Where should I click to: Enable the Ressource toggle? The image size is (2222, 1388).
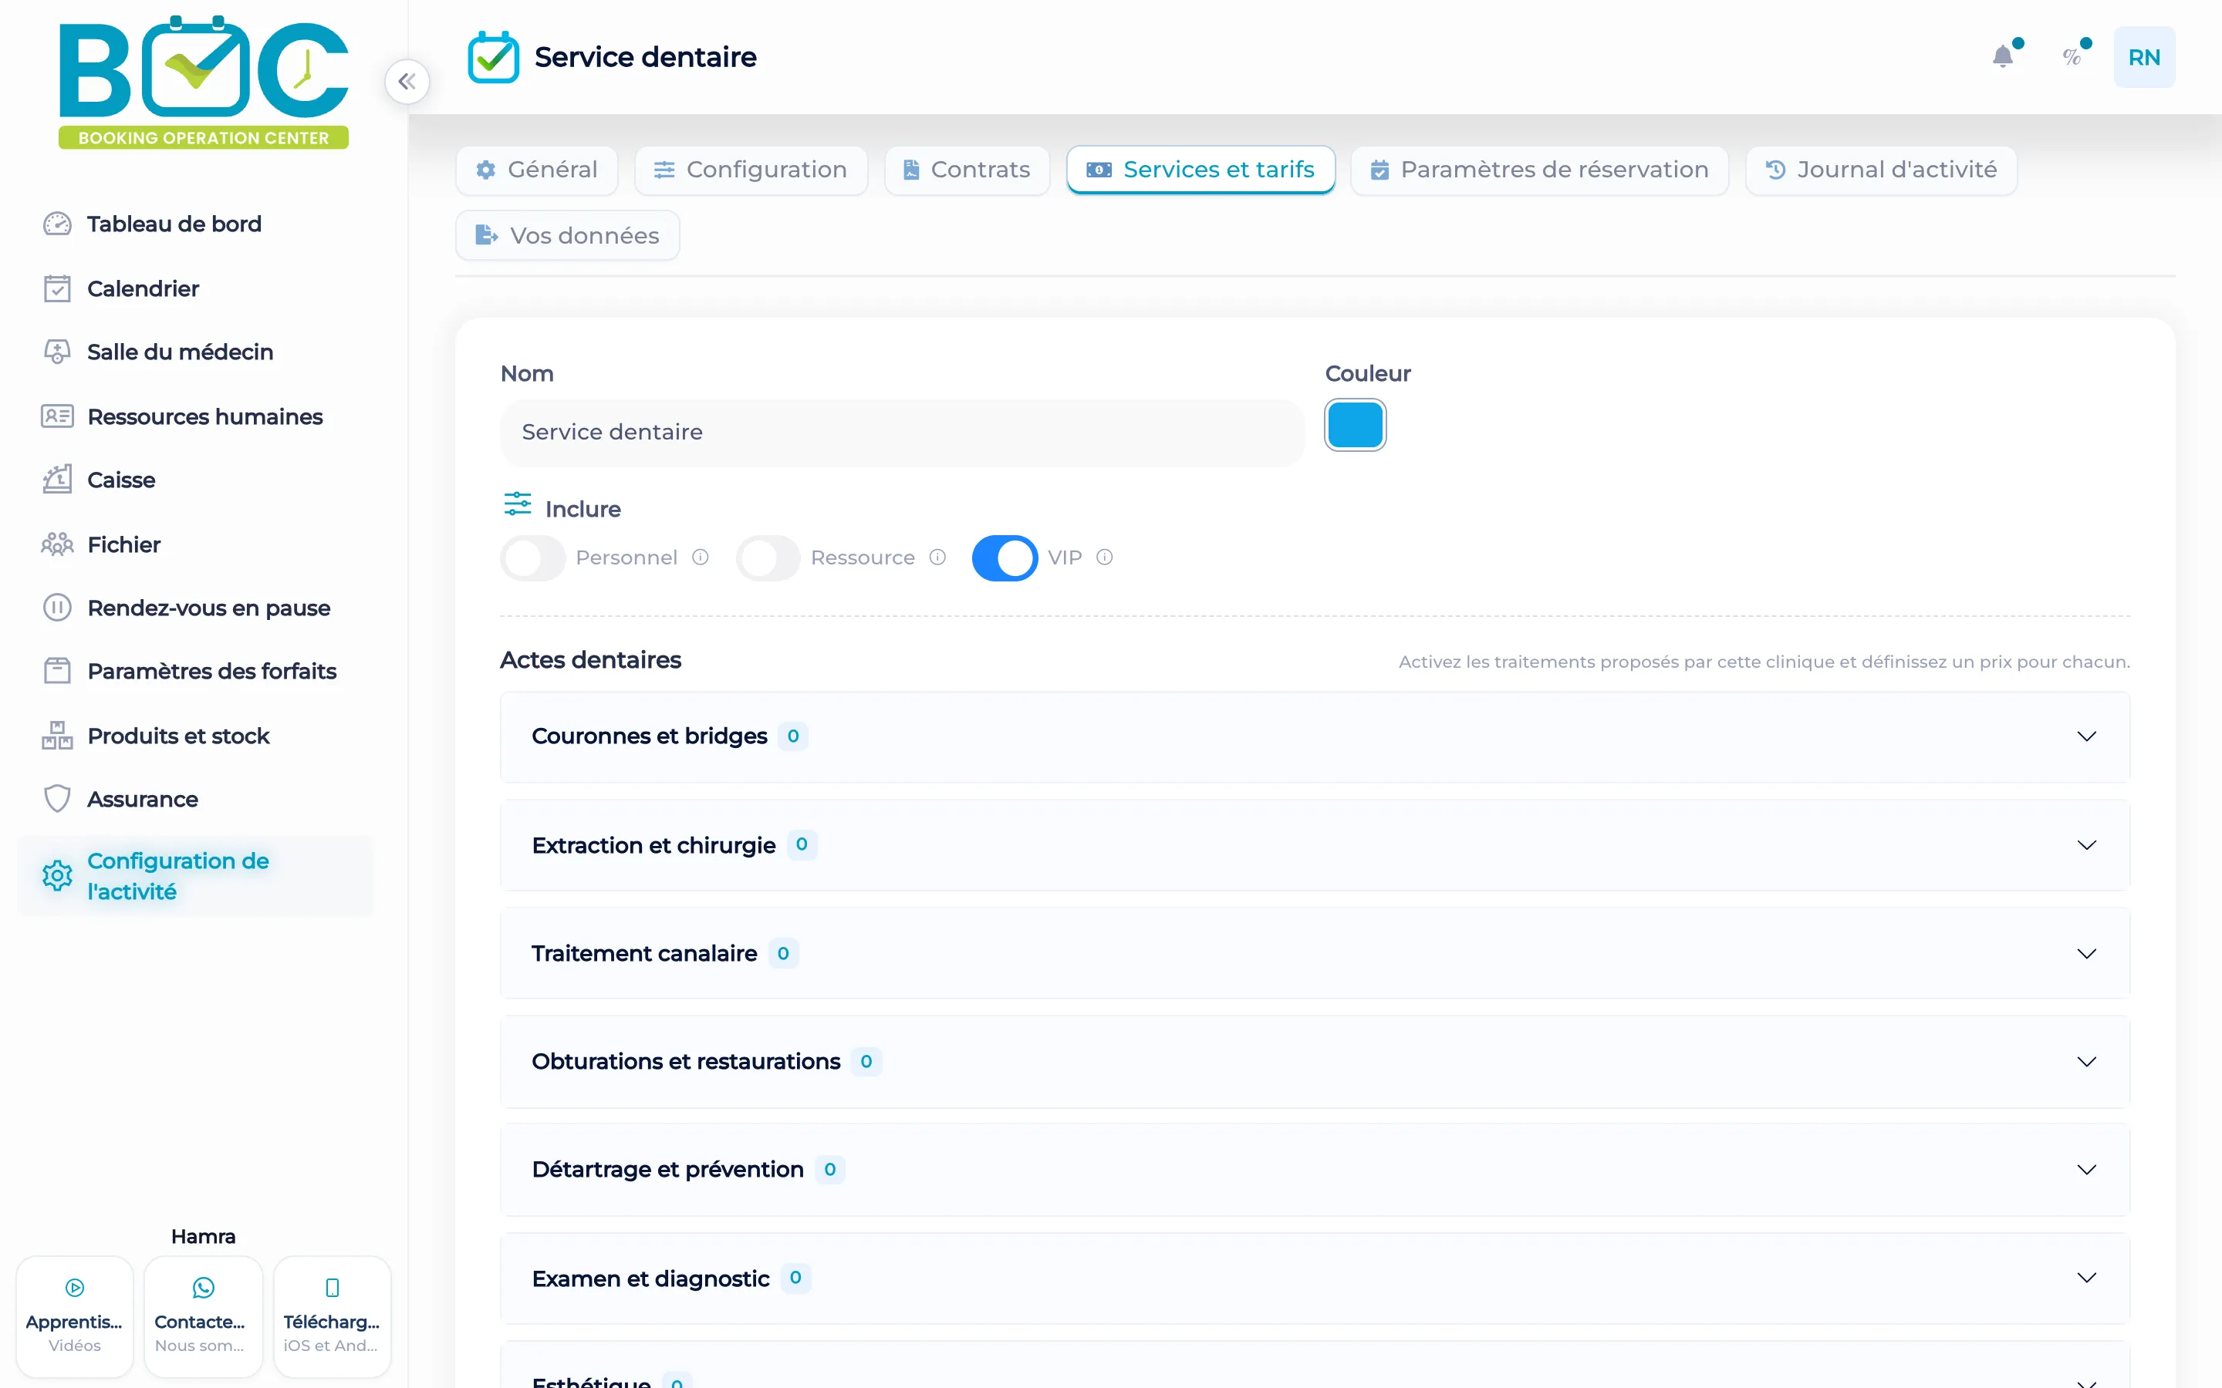(x=768, y=558)
